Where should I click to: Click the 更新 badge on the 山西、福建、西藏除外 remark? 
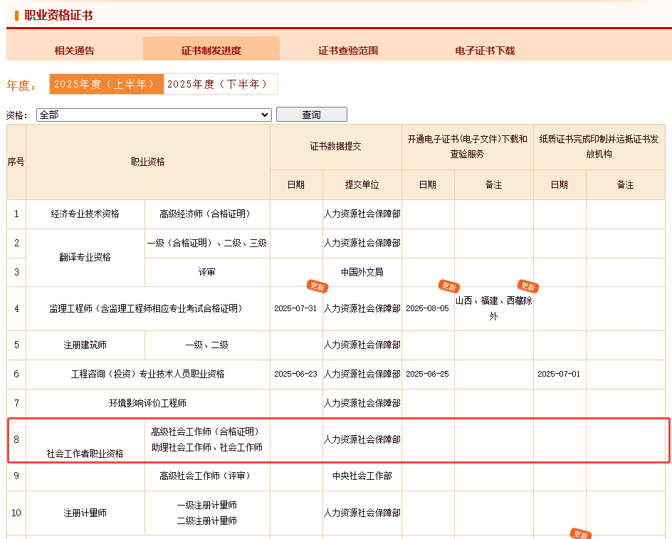527,286
